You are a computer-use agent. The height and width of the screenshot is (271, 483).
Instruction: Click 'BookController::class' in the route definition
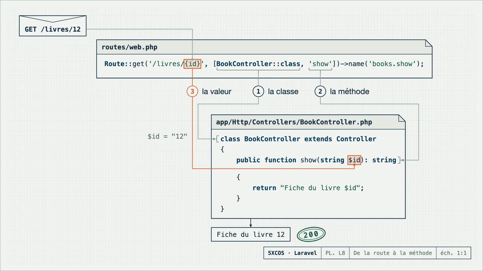(x=258, y=64)
